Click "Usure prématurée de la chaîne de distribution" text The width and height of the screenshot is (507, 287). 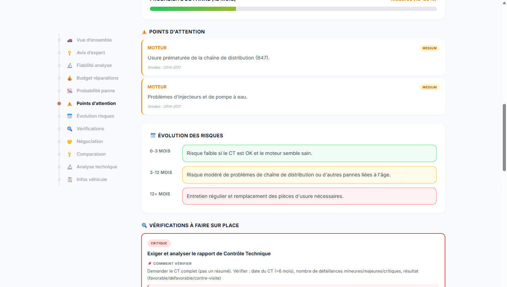[208, 58]
